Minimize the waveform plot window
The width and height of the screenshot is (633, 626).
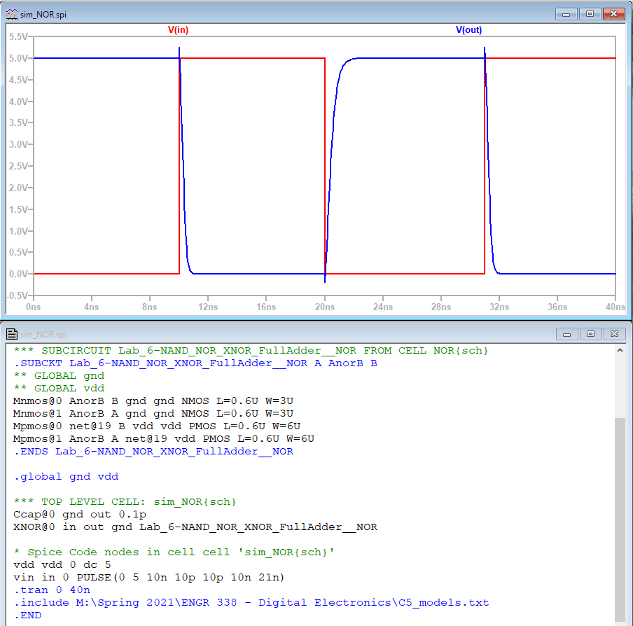pos(566,13)
